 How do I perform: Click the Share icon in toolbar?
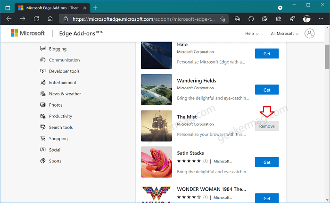pyautogui.click(x=279, y=19)
